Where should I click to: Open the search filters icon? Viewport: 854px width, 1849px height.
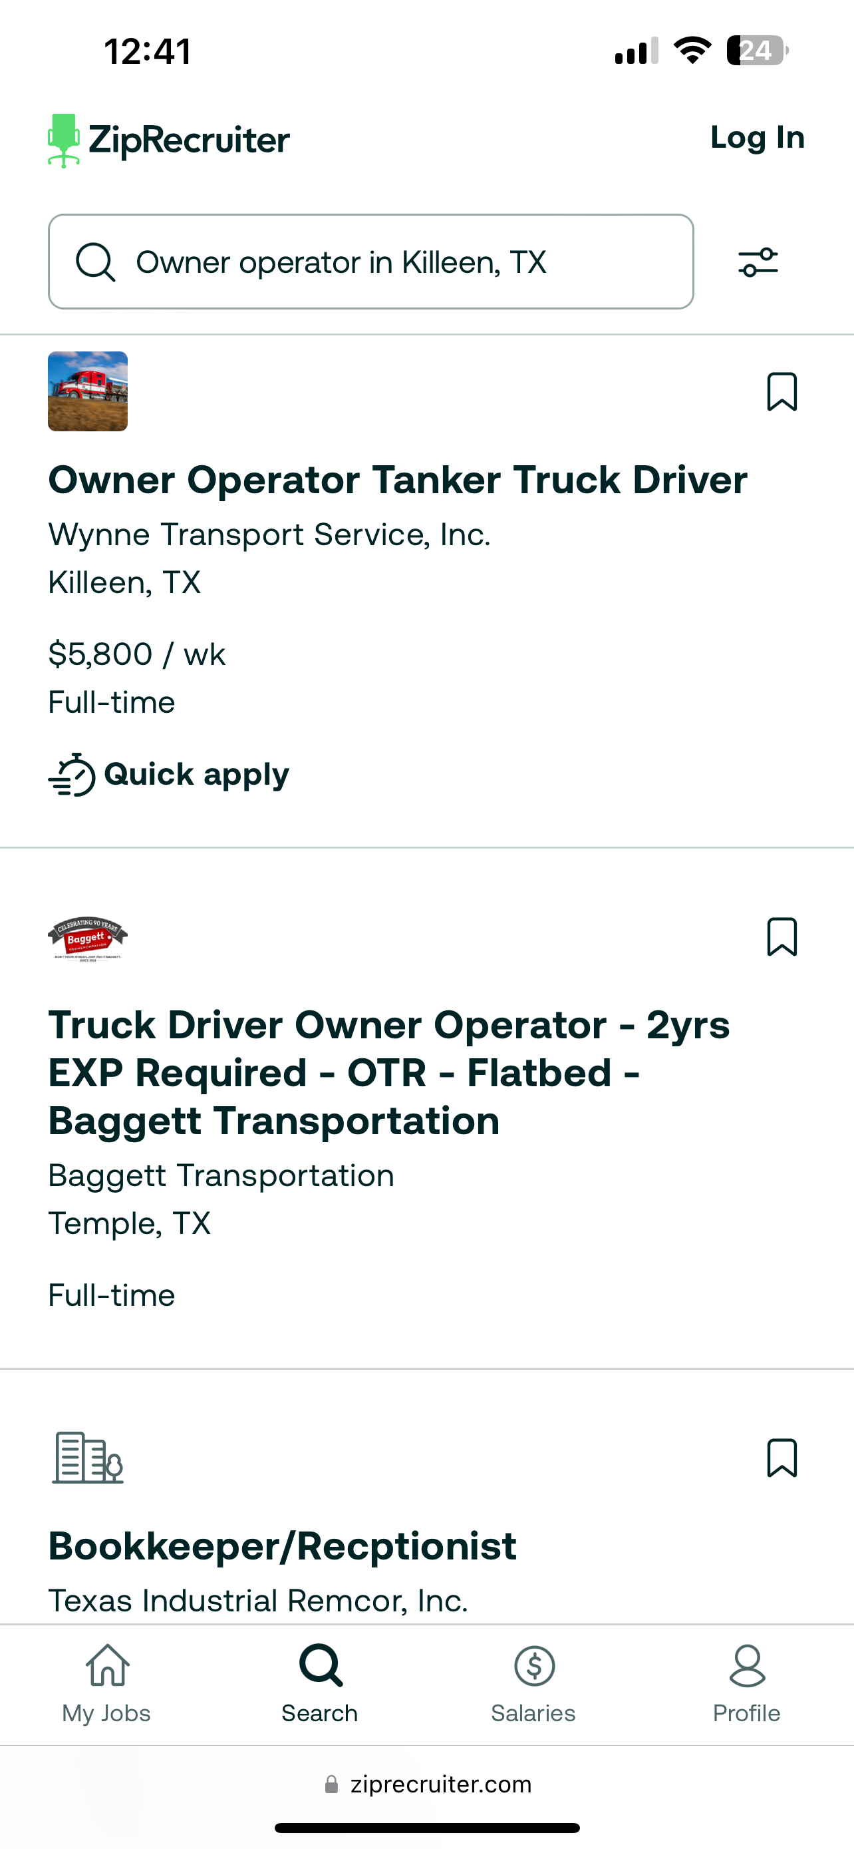758,262
